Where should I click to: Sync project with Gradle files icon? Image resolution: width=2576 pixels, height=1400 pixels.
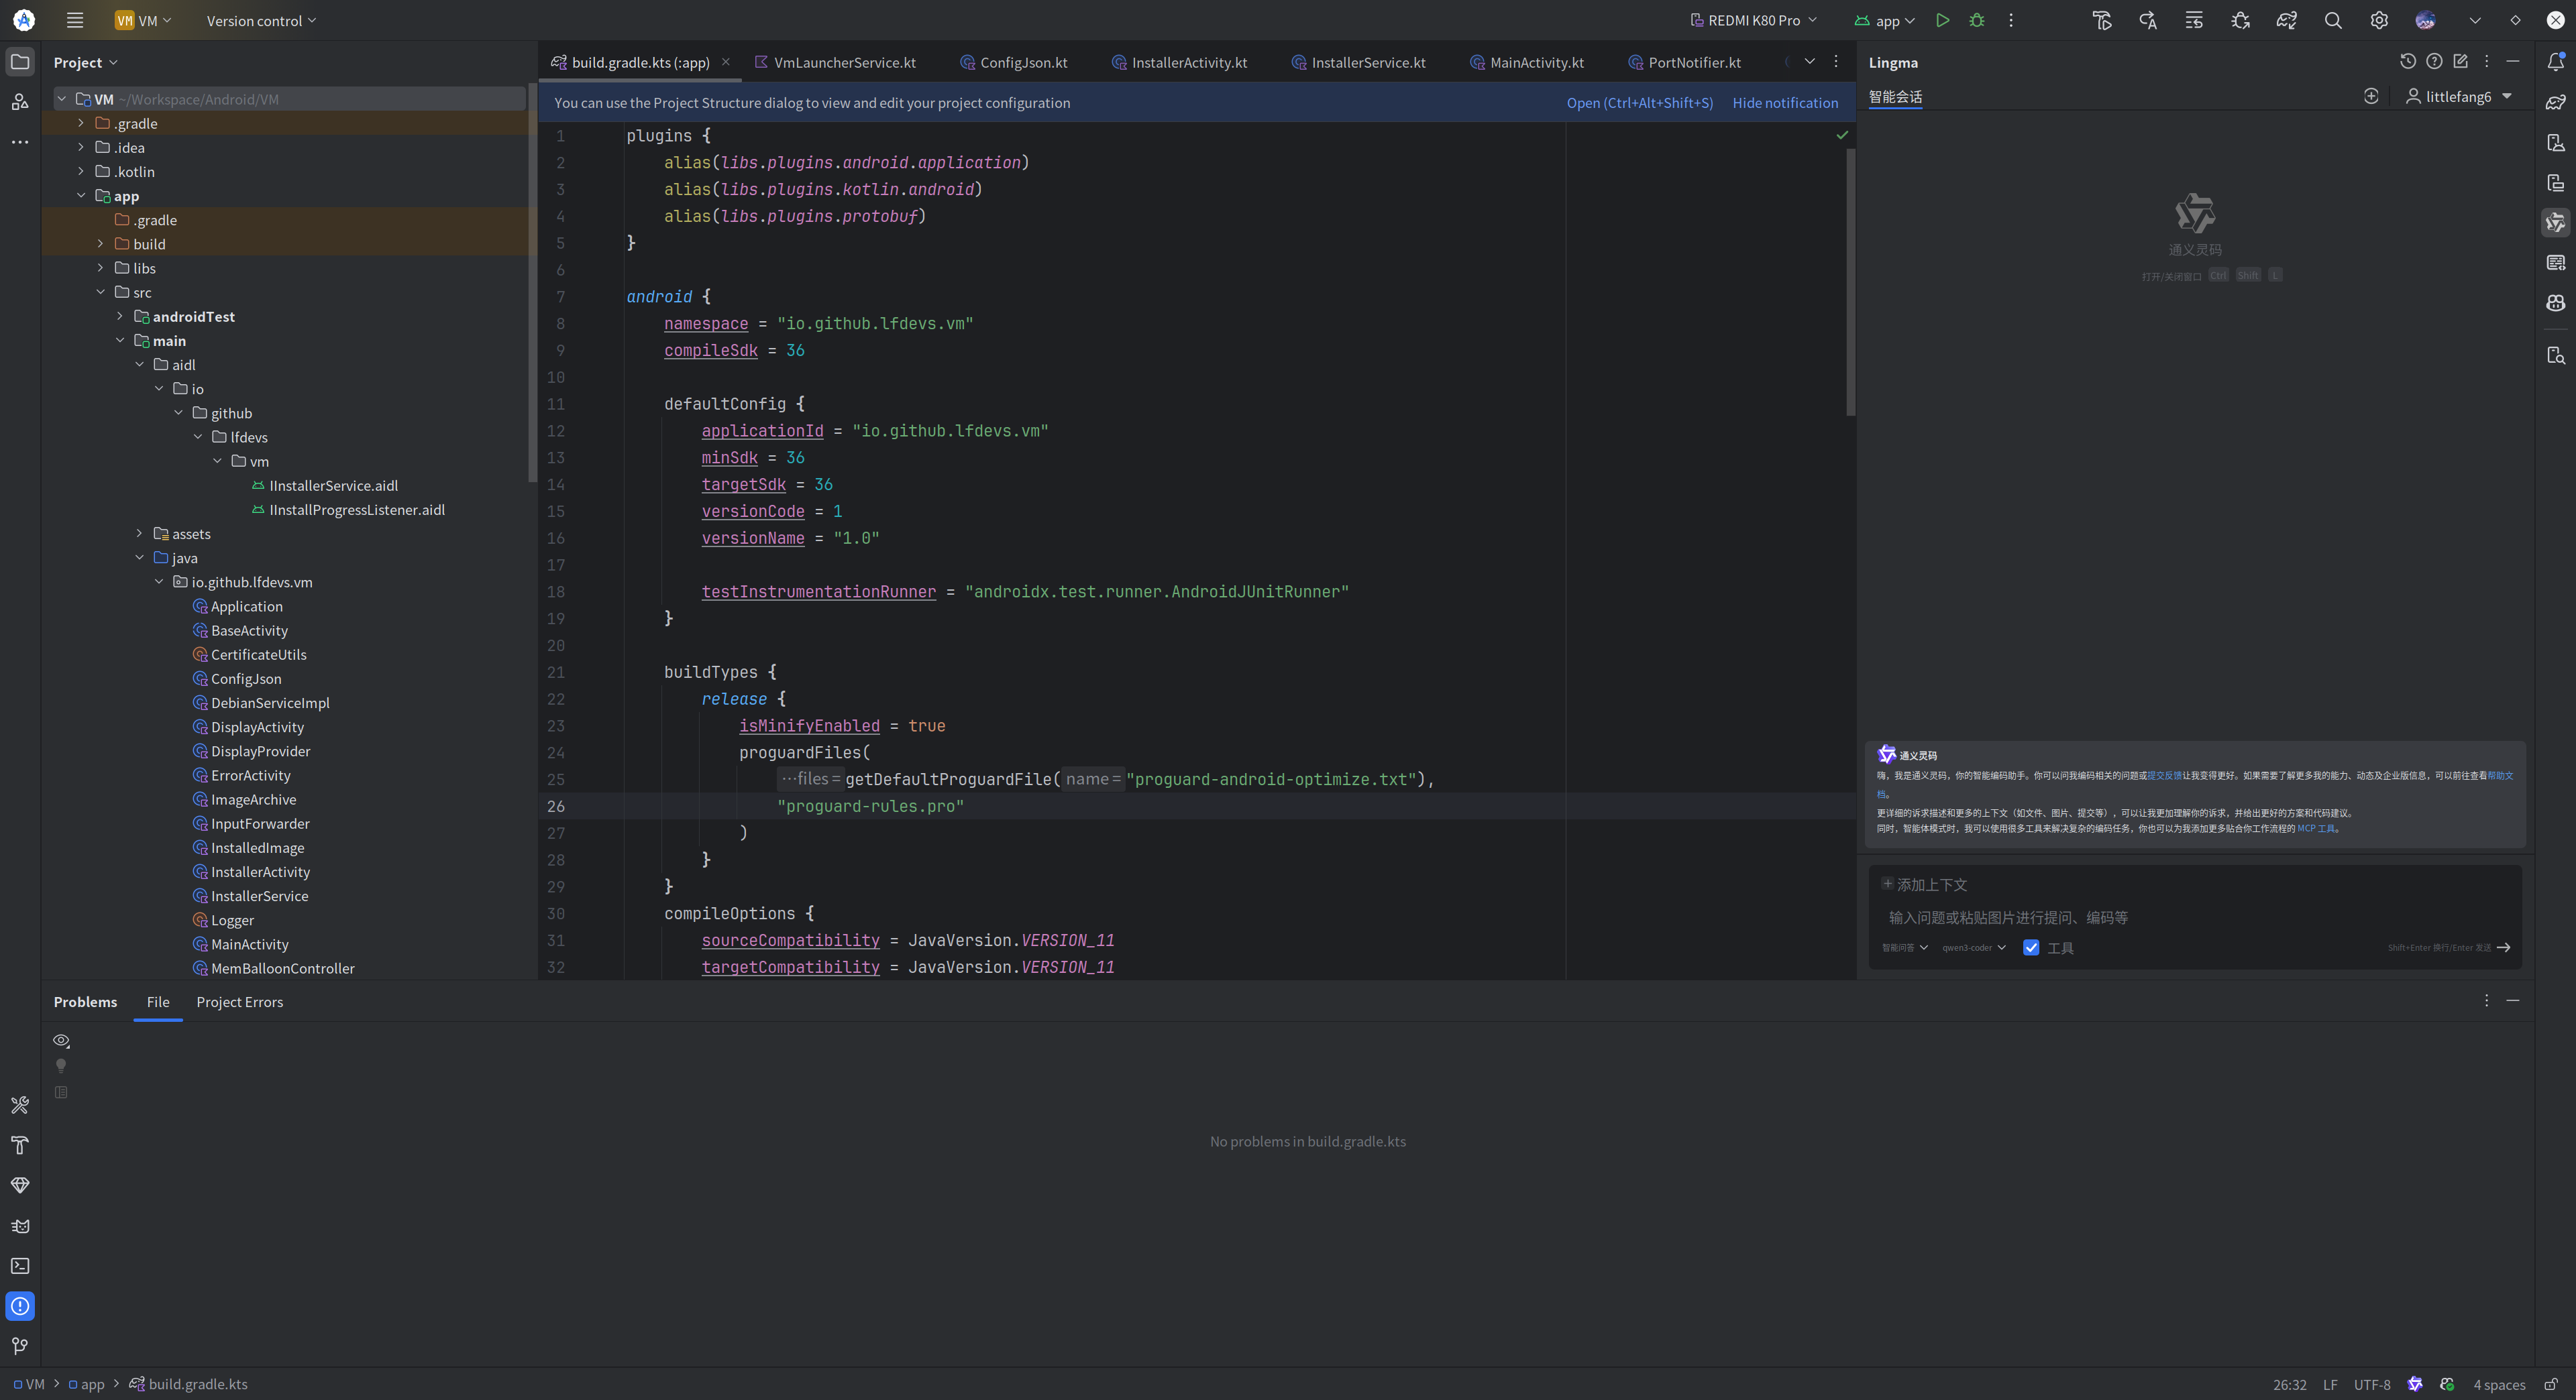coord(2287,20)
